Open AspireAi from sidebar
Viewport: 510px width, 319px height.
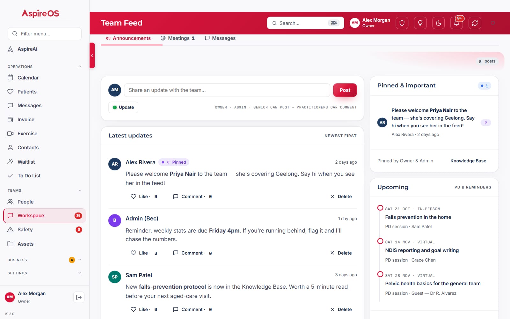tap(45, 49)
